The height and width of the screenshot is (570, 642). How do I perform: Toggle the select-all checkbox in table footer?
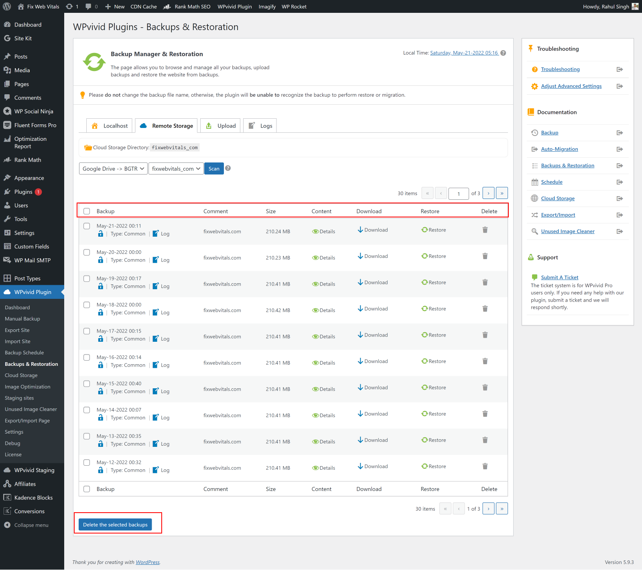click(x=87, y=489)
